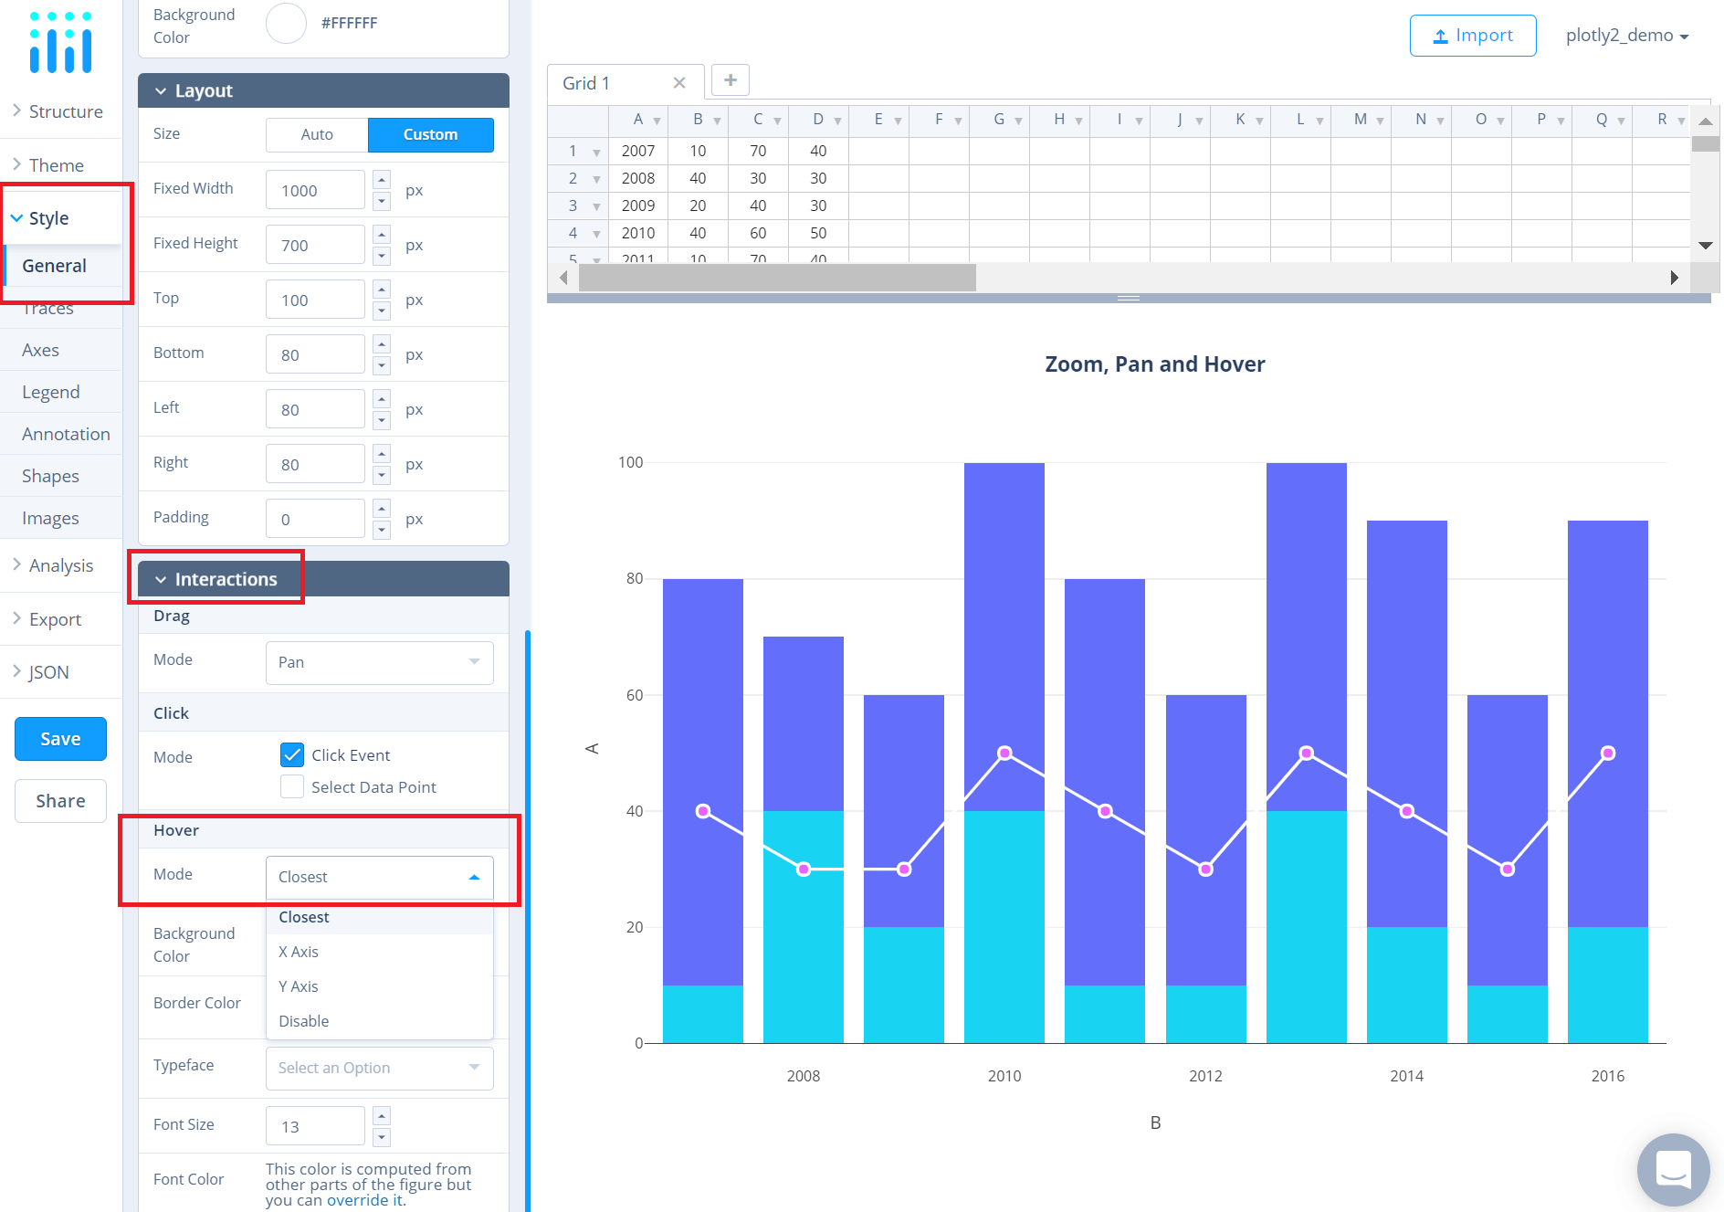Increase the hover Font Size value
Image resolution: width=1724 pixels, height=1212 pixels.
point(383,1115)
